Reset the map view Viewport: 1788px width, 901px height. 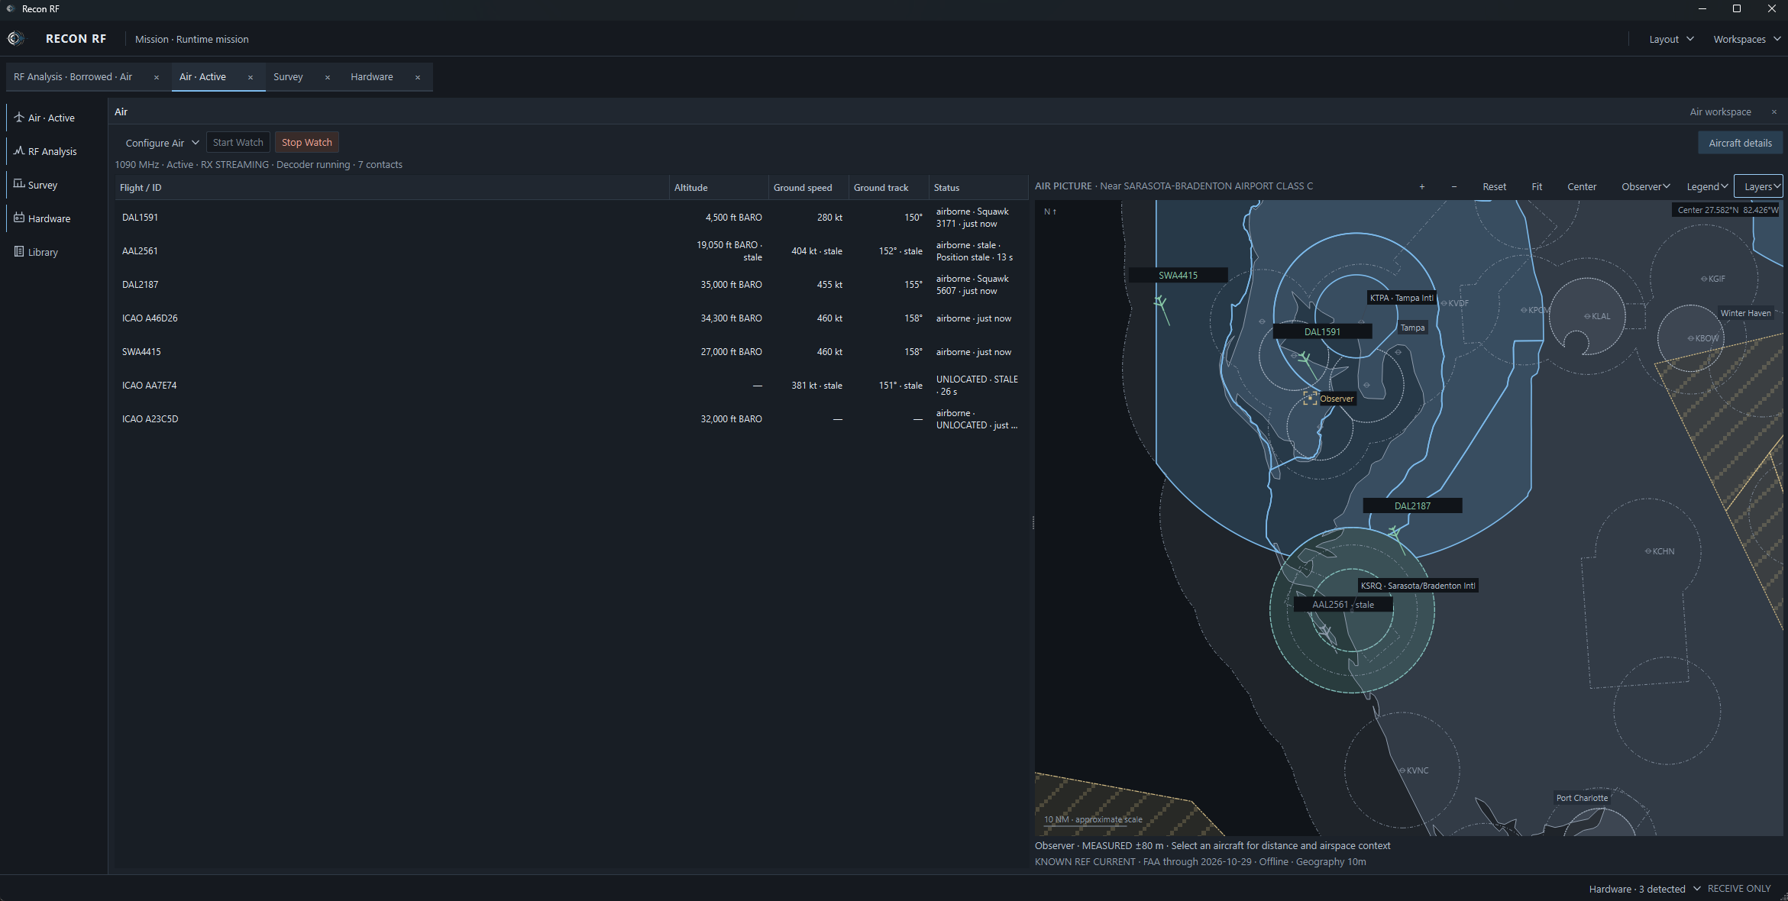pyautogui.click(x=1495, y=186)
